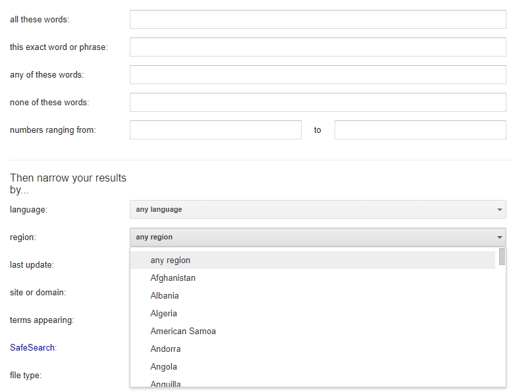Click the region dropdown arrow icon

point(500,237)
